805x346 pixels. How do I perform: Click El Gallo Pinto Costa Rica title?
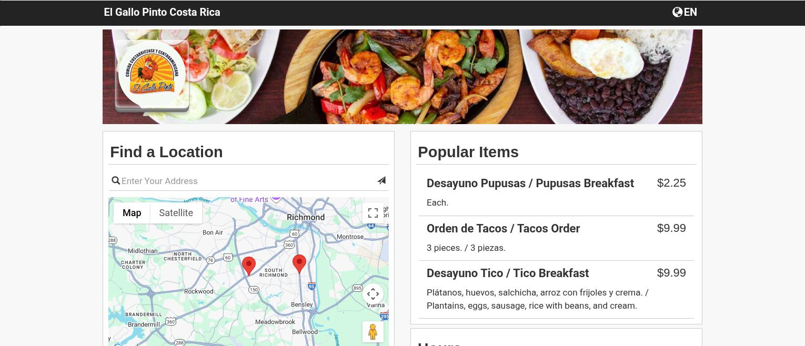pyautogui.click(x=162, y=12)
